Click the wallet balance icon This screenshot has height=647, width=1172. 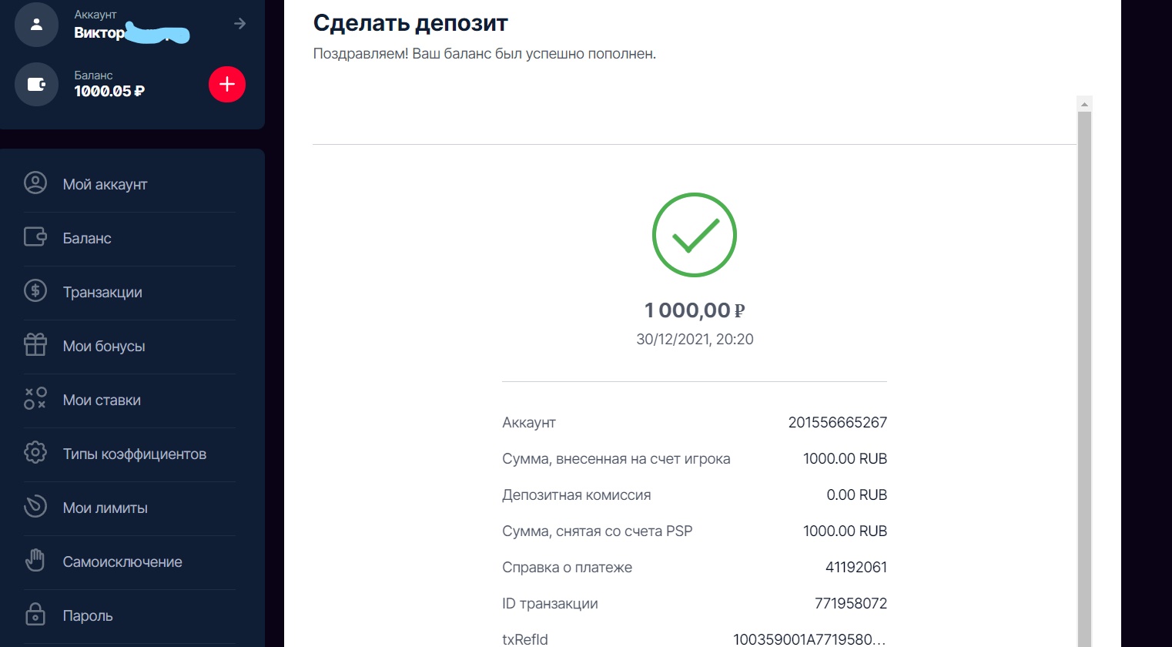pos(36,84)
